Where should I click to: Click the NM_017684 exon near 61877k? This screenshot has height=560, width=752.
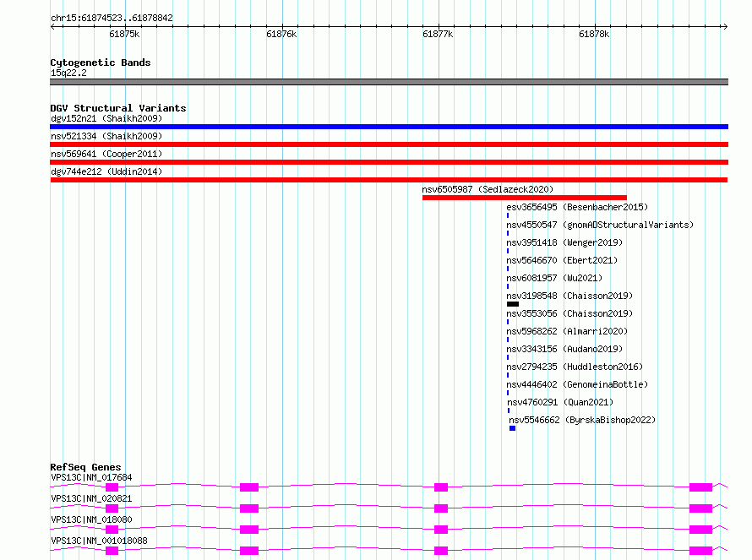441,487
